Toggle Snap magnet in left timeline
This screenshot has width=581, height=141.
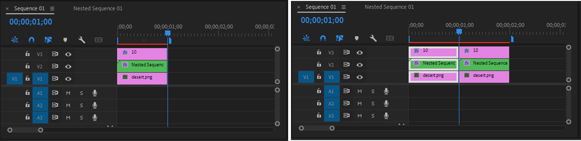coord(32,40)
